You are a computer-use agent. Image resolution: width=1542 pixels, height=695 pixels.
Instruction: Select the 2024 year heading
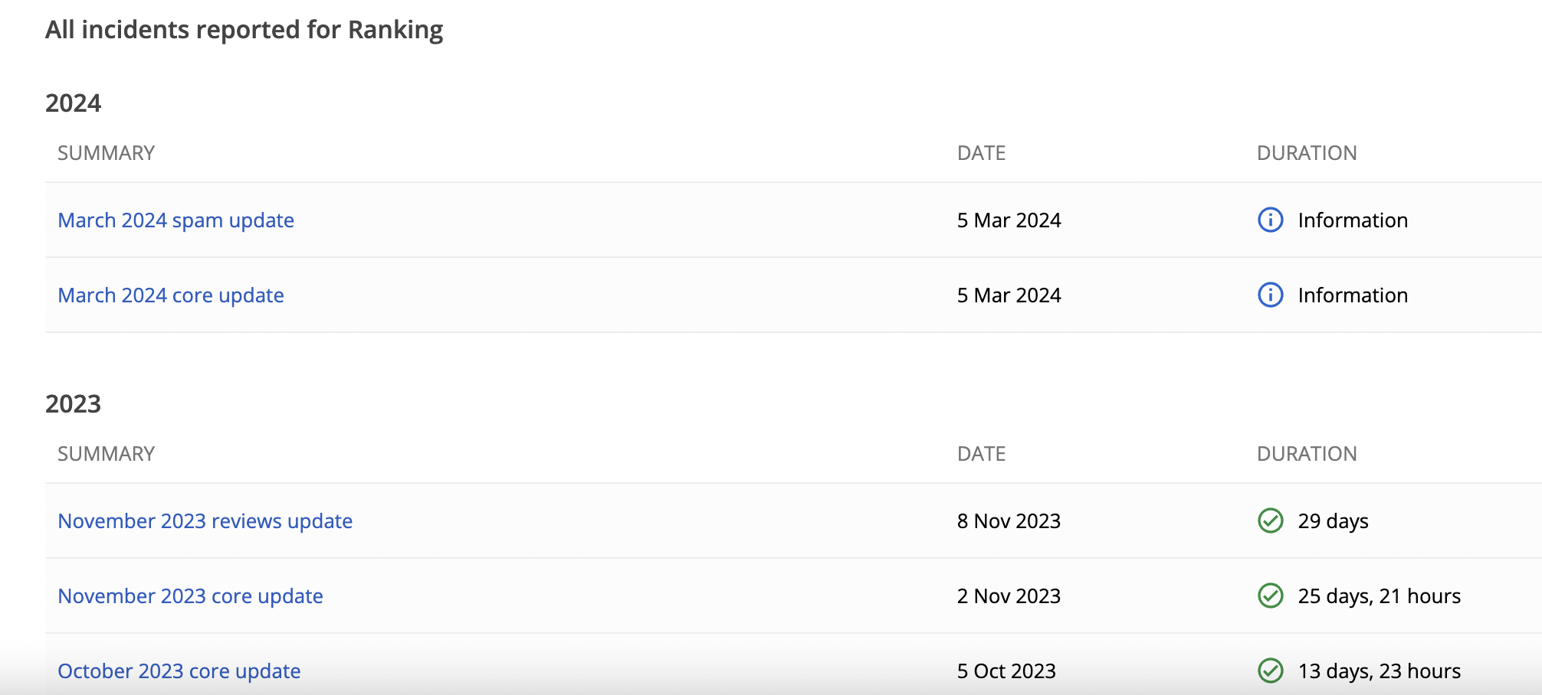[73, 103]
